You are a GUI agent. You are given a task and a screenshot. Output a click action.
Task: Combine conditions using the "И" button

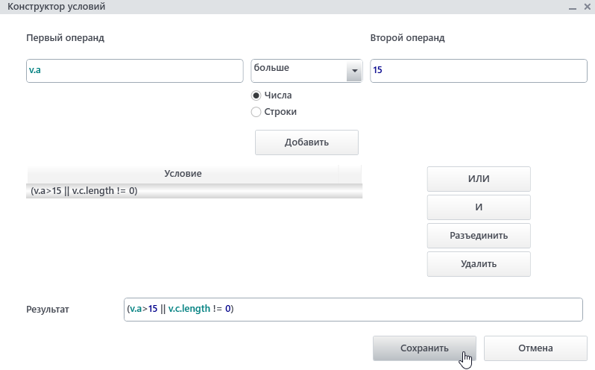tap(478, 207)
